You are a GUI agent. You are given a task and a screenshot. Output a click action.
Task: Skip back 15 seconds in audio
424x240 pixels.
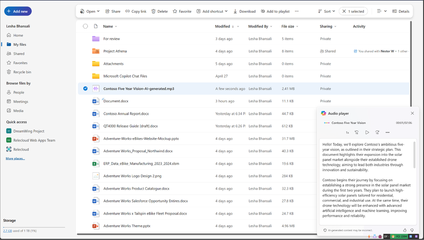pos(357,132)
